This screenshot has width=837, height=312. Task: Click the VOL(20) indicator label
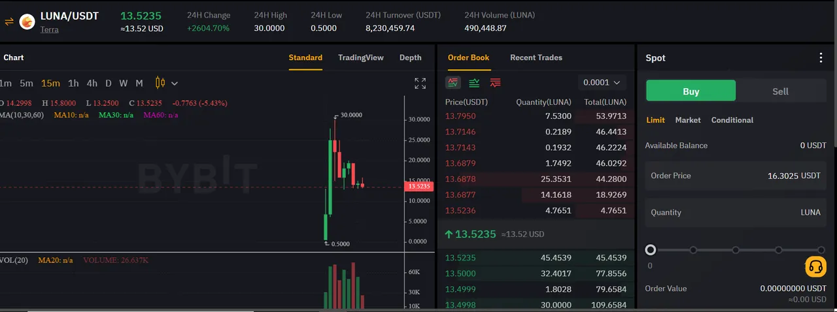[13, 260]
